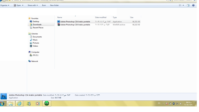Viewport: 199px width, 112px height.
Task: Select Libraries in the navigation pane
Action: pos(34,34)
